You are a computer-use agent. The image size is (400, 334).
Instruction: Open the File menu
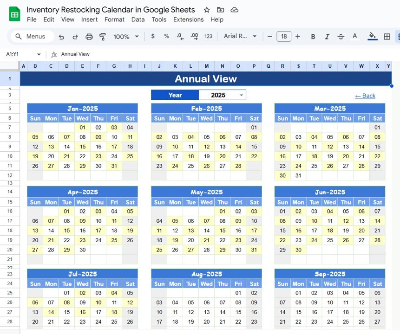tap(32, 19)
